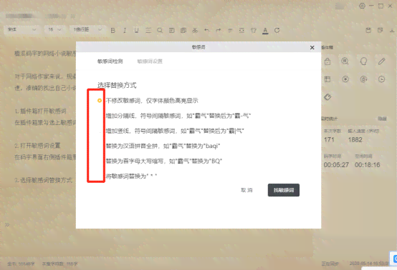397x270 pixels.
Task: Click the 隐藏 link in the statistics panel
Action: tap(383, 119)
